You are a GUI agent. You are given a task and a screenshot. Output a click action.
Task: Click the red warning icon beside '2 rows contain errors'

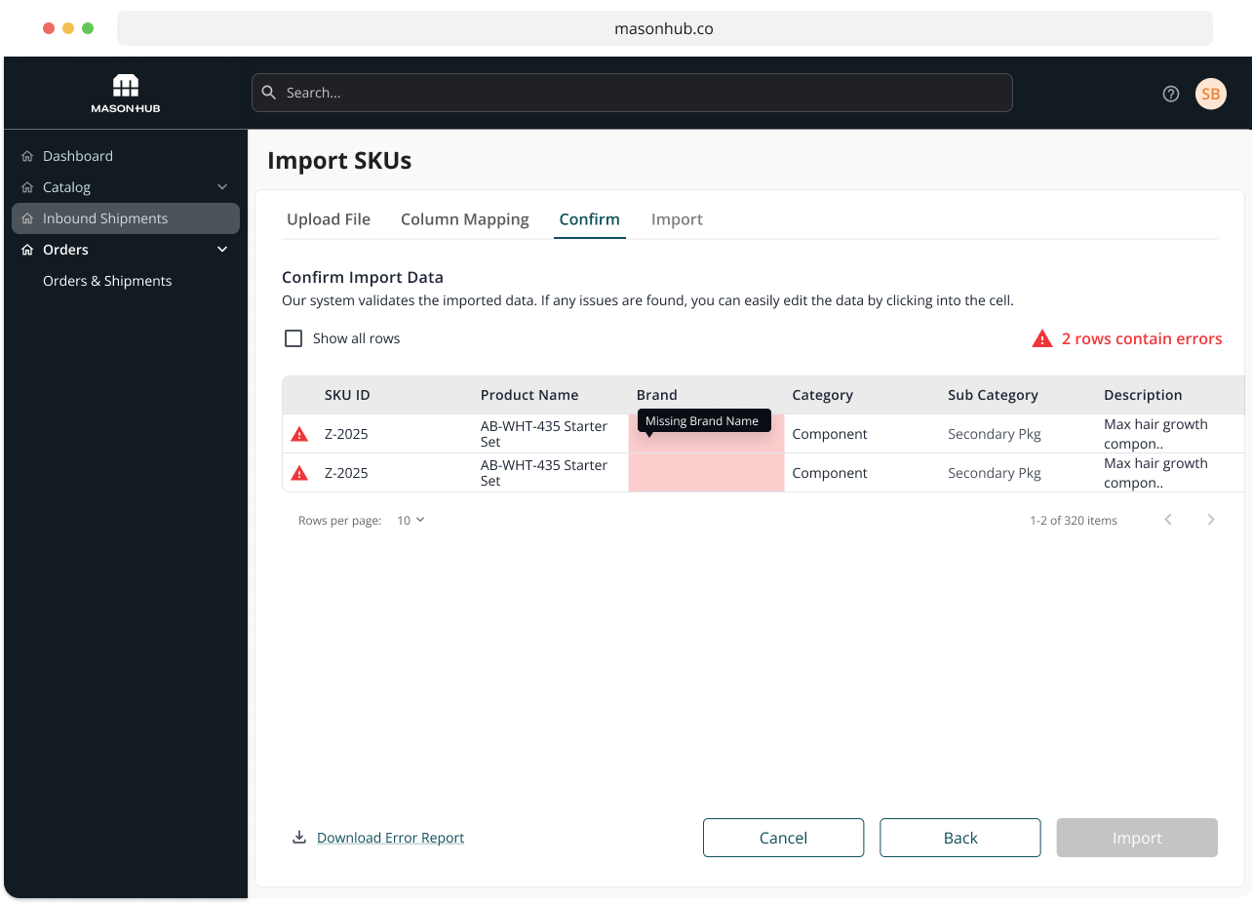pyautogui.click(x=1042, y=338)
